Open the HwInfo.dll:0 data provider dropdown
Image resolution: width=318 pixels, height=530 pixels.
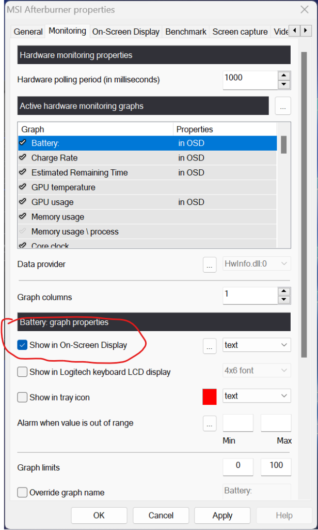257,263
